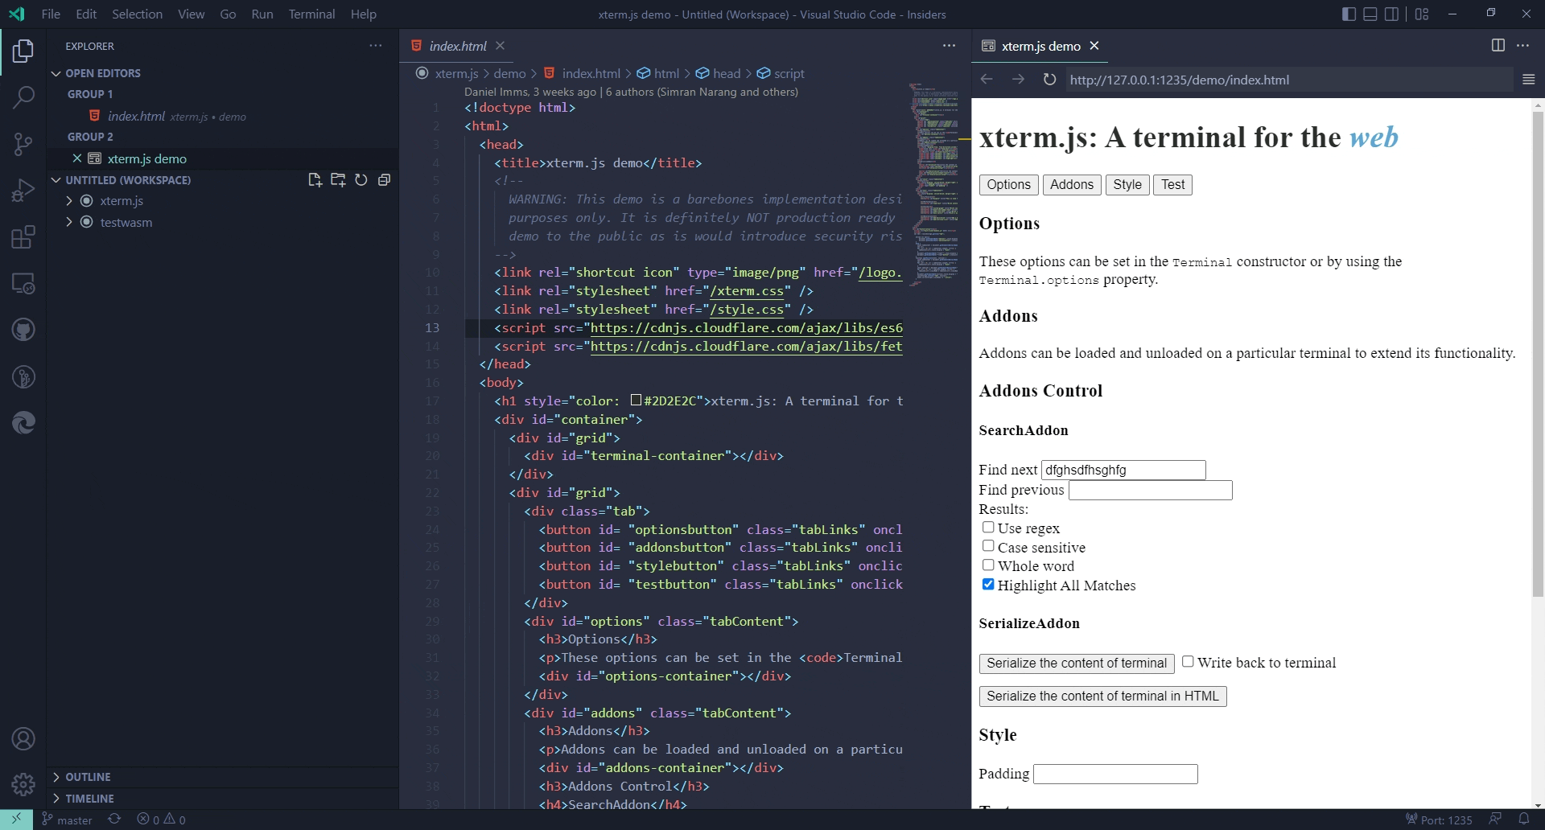Reload the page in the Simple Browser

pos(1049,80)
